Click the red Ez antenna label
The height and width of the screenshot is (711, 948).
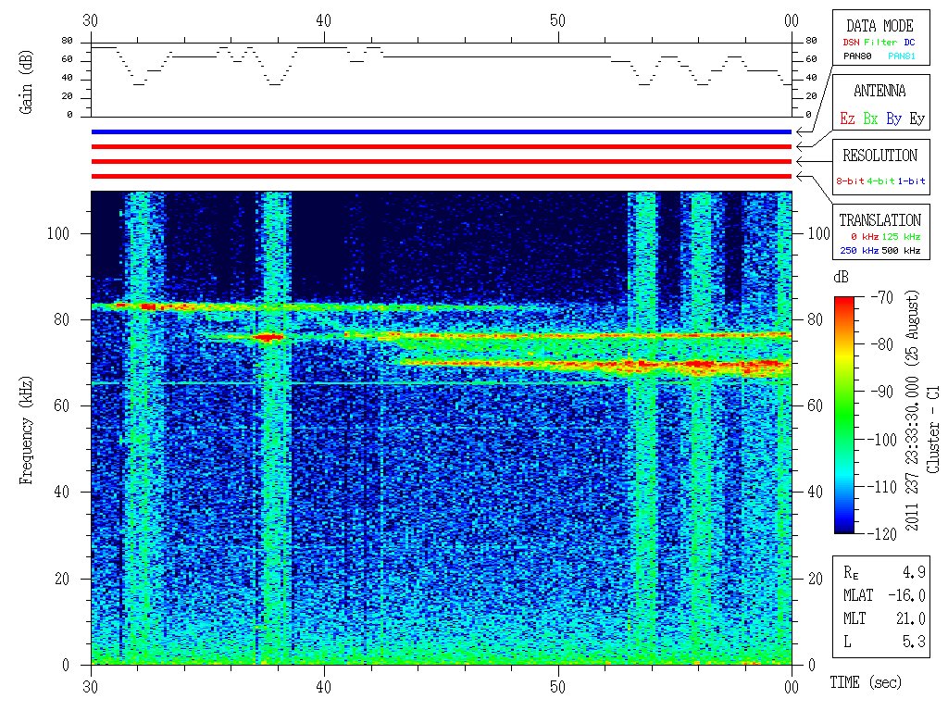pyautogui.click(x=847, y=118)
